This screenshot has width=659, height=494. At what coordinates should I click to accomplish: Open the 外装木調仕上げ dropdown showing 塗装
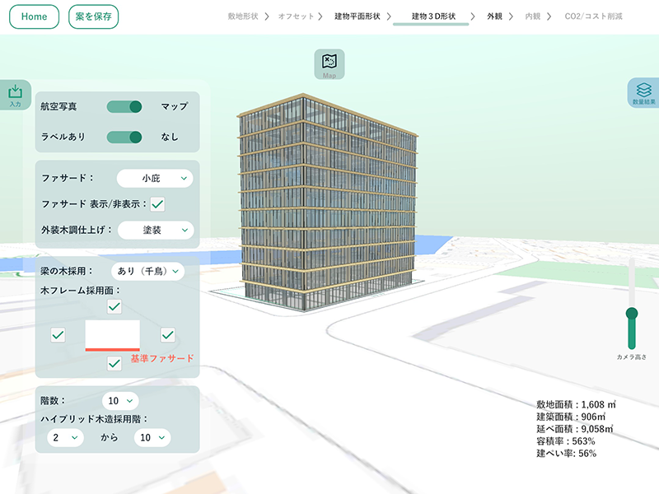pyautogui.click(x=155, y=231)
